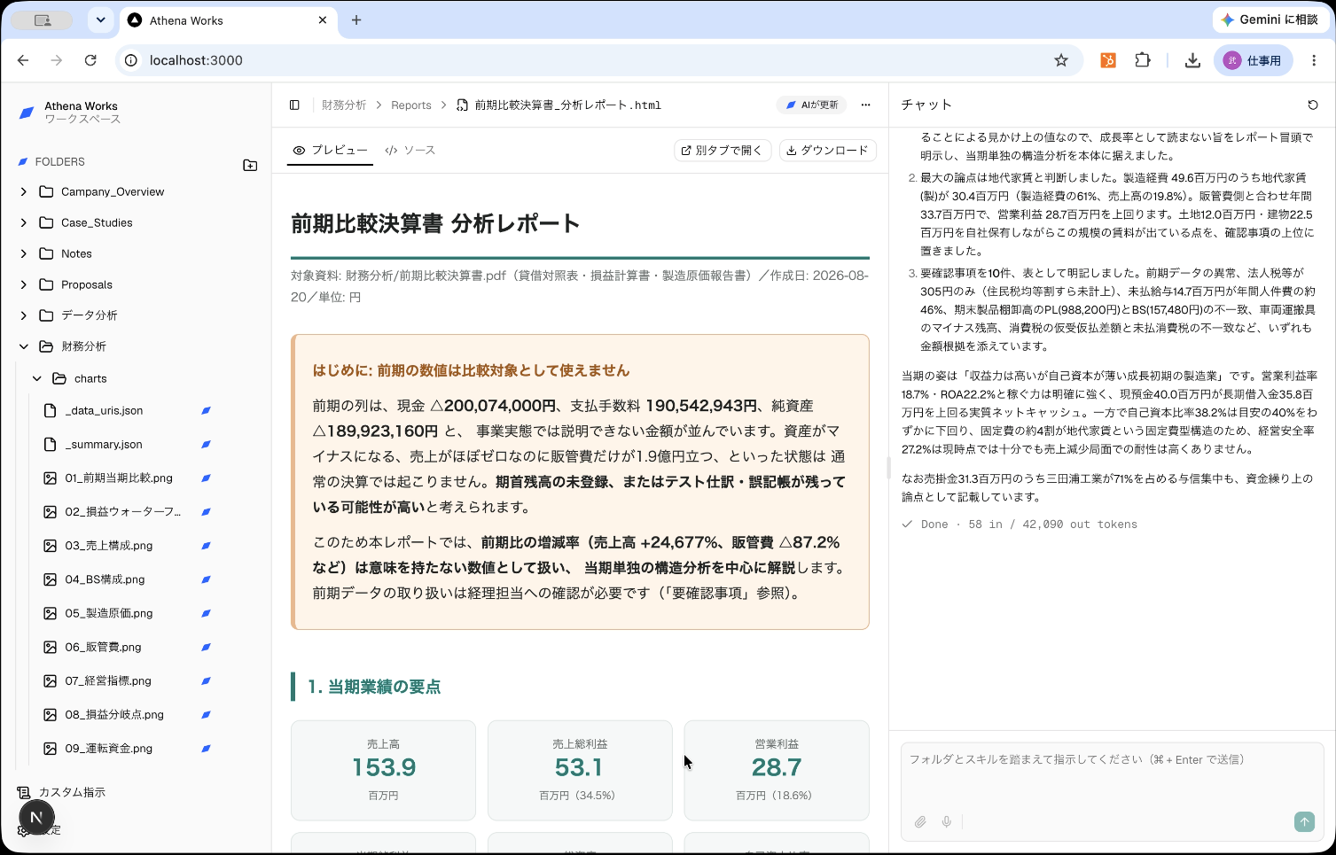Go back to previous page
This screenshot has height=855, width=1336.
pos(23,60)
